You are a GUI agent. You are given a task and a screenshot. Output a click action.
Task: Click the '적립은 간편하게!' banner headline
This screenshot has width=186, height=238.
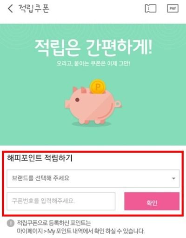pos(93,48)
